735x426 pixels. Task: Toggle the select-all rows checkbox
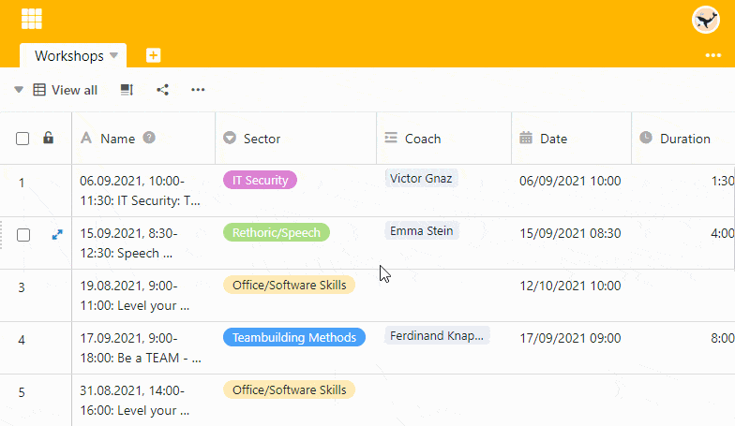[22, 139]
